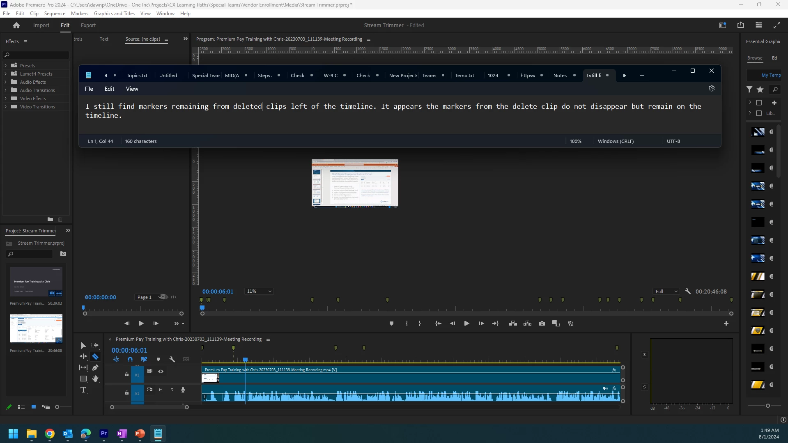Click Mark In in Program monitor
788x443 pixels.
(407, 324)
